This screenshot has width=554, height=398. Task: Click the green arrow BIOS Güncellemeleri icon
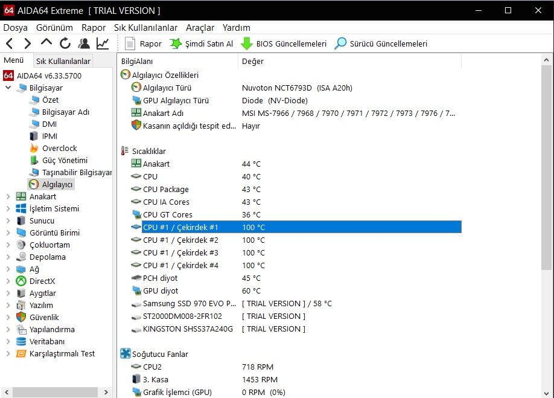[247, 44]
